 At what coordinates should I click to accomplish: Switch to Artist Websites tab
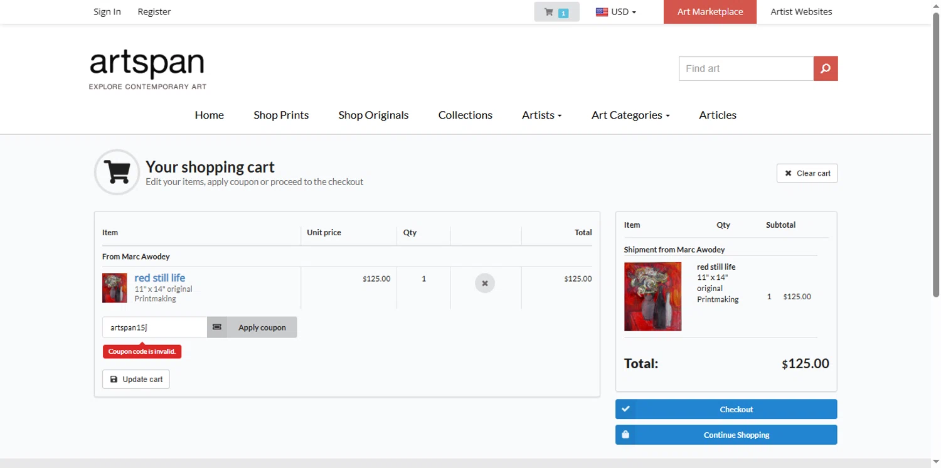[x=801, y=12]
